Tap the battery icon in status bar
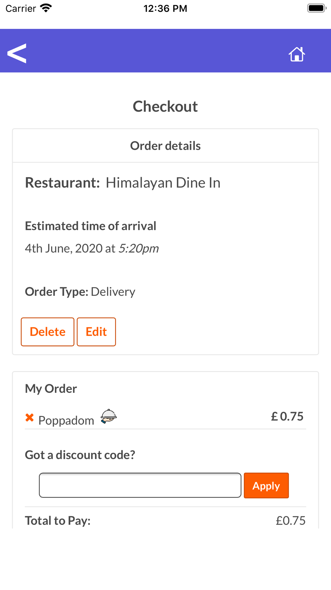Viewport: 331px width, 590px height. [316, 8]
